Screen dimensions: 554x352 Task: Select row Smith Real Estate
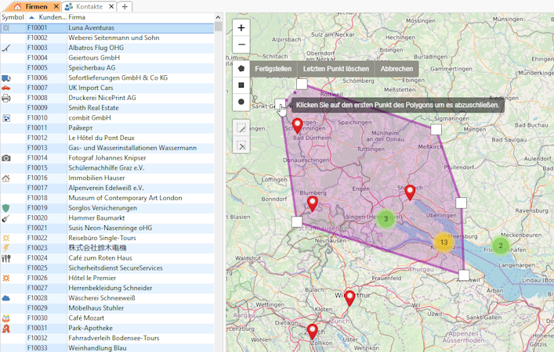107,108
